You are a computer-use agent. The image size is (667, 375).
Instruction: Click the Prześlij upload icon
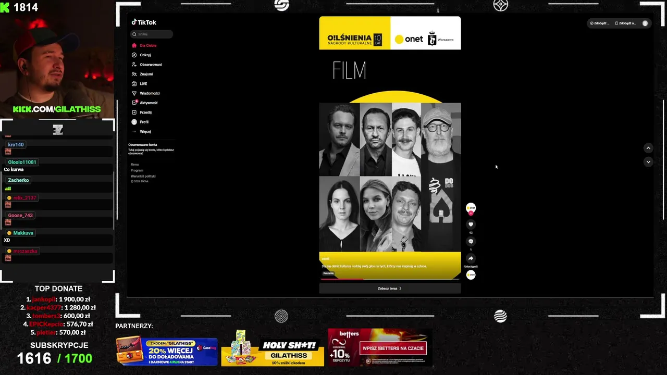pyautogui.click(x=134, y=112)
